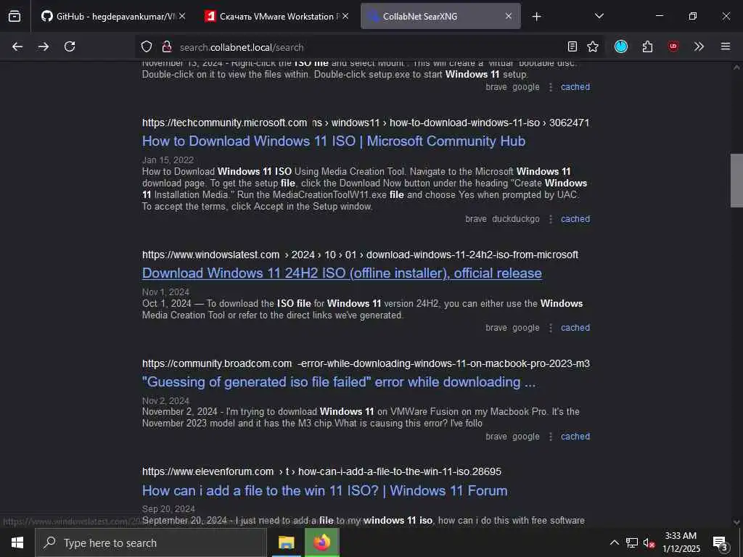Screen dimensions: 743x557
Task: Open cached link of first partial result
Action: coord(575,87)
